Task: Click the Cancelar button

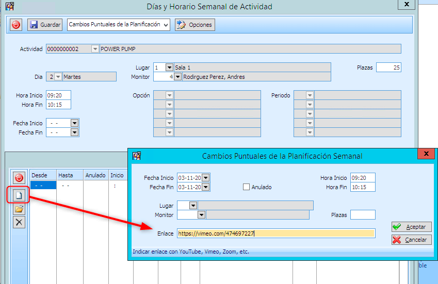Action: tap(411, 240)
